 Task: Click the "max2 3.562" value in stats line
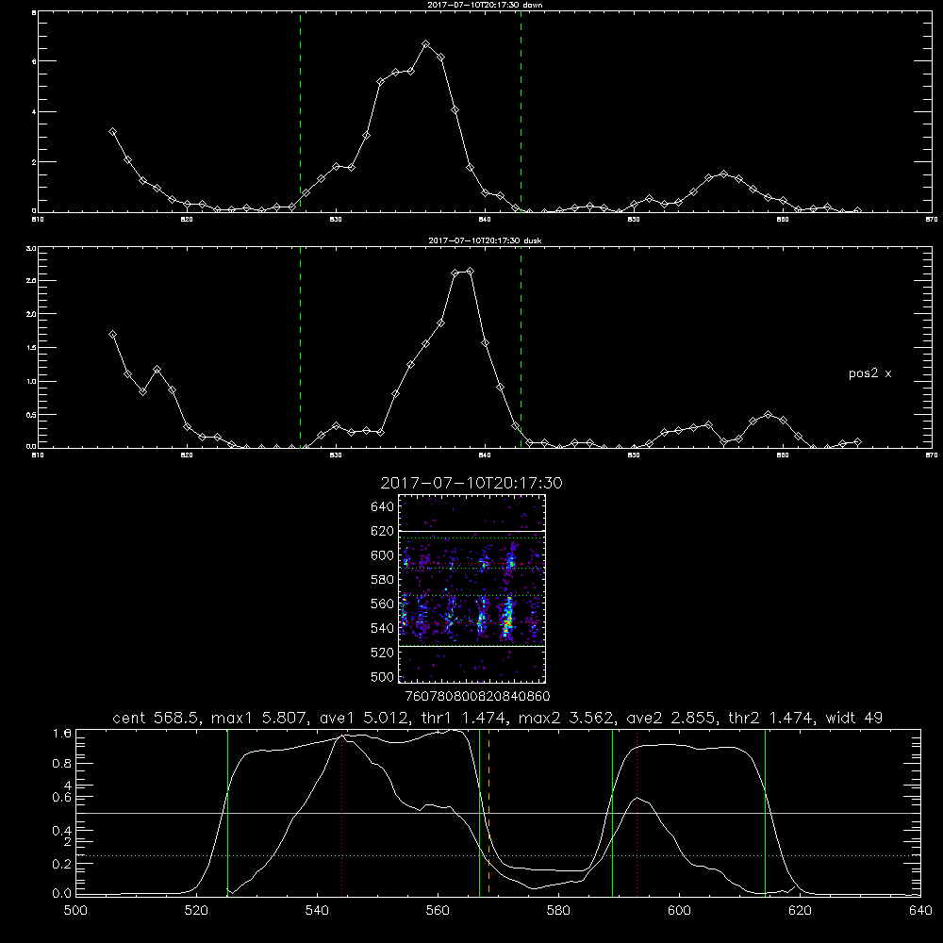pyautogui.click(x=567, y=718)
